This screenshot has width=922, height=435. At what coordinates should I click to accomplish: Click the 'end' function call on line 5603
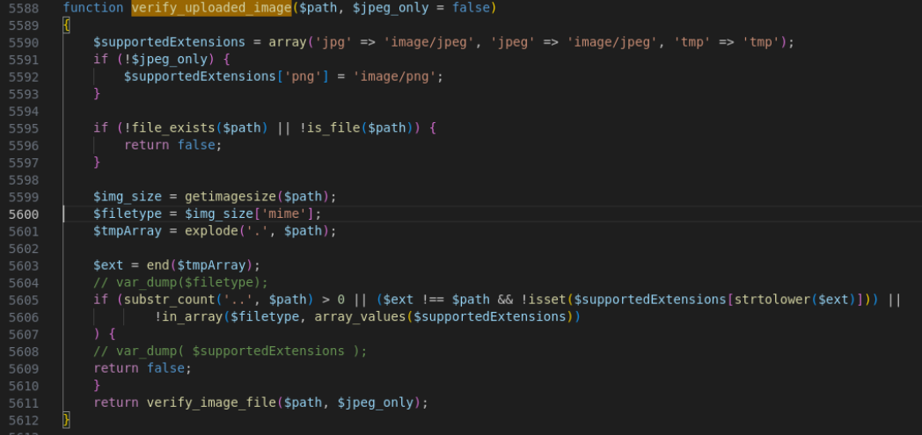[x=157, y=265]
